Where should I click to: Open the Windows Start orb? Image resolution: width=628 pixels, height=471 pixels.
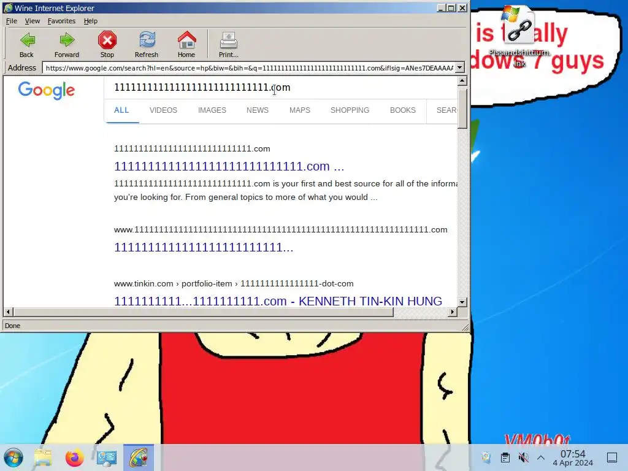coord(13,458)
